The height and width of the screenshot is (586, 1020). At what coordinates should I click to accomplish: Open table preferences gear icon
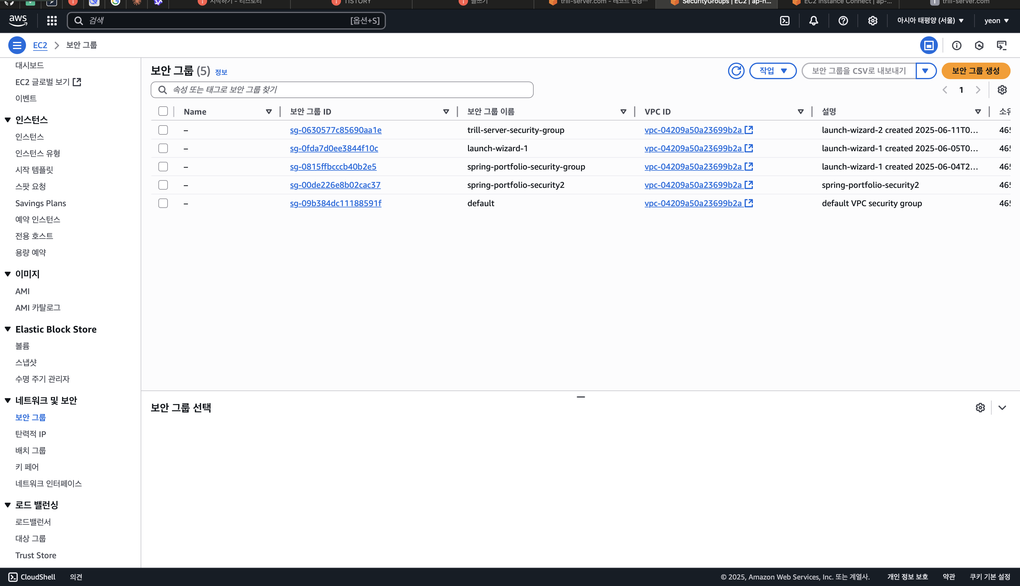coord(1002,90)
